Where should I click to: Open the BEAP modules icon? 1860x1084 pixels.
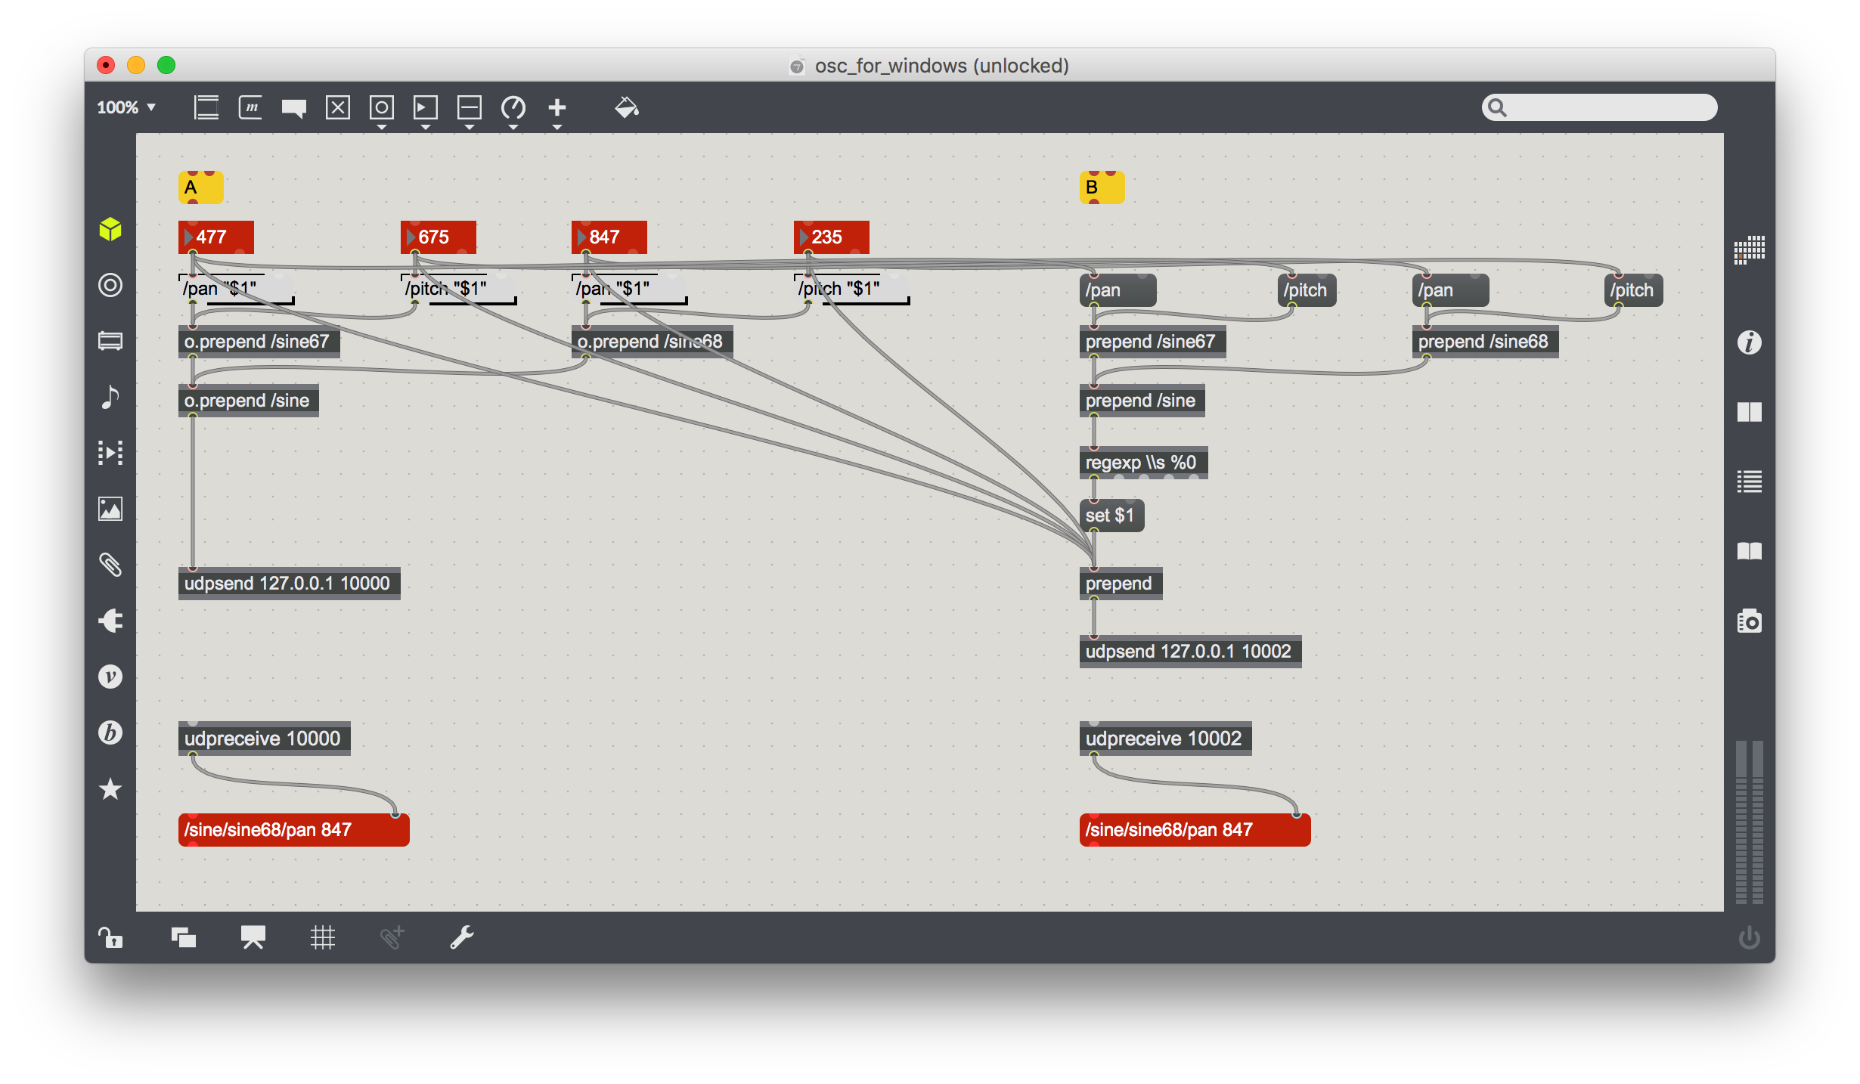pos(110,732)
